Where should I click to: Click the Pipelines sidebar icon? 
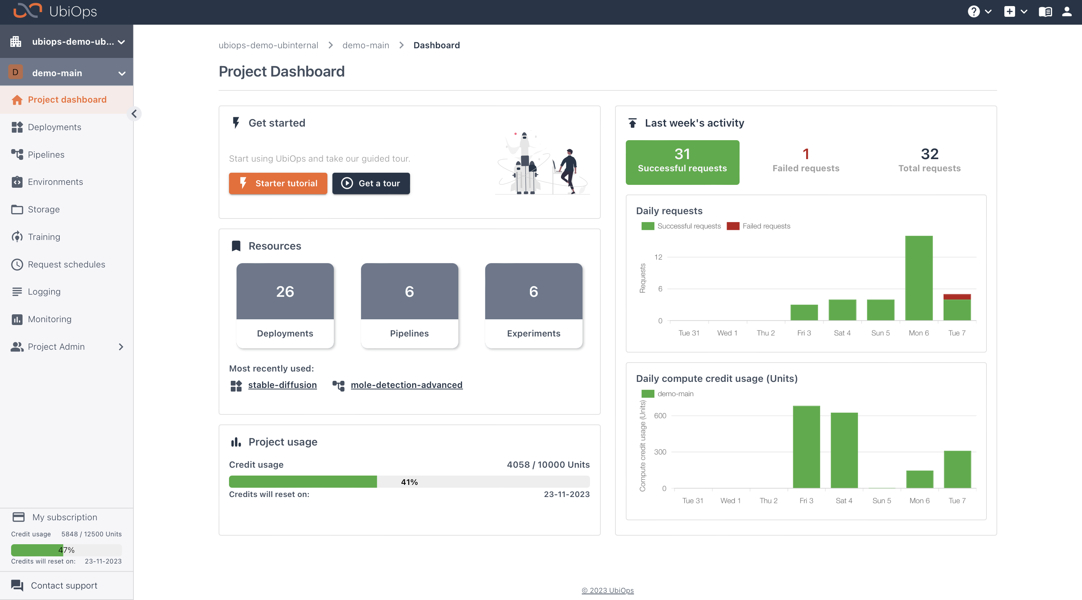17,154
